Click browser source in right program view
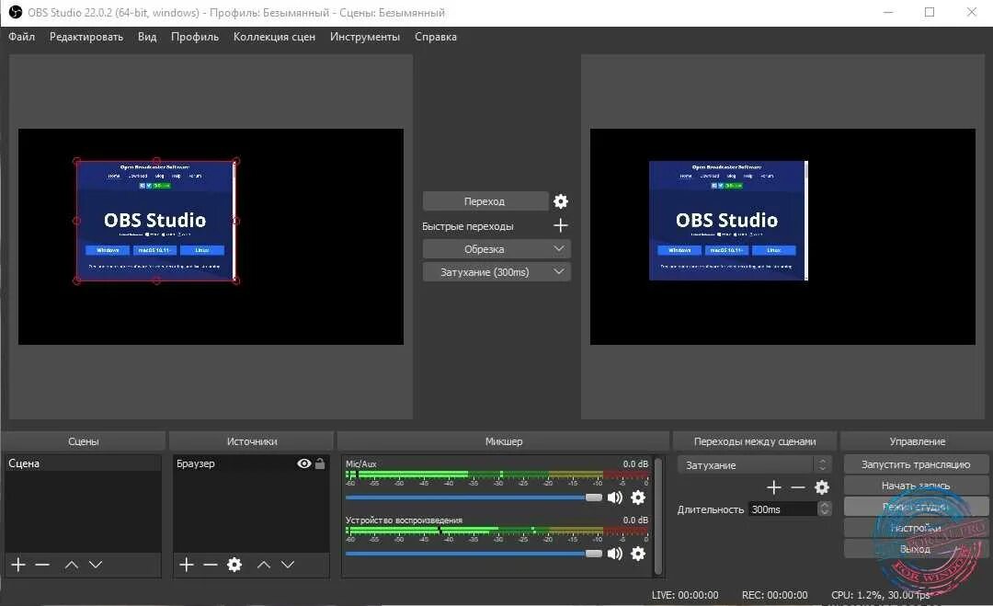 point(728,221)
